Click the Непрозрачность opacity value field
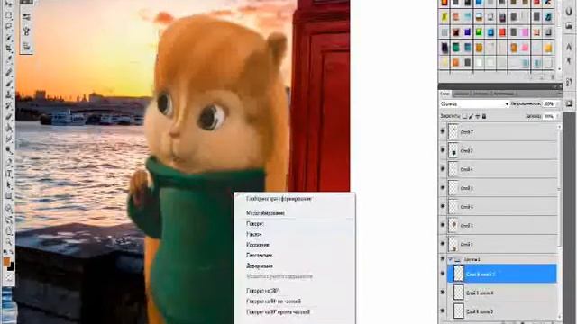 (x=549, y=104)
